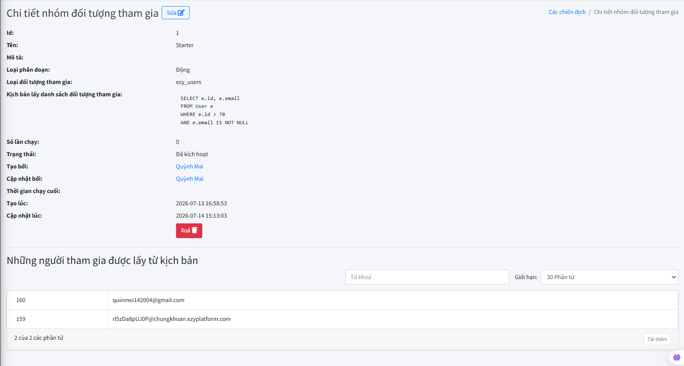This screenshot has width=684, height=366.
Task: Click the Giới hạn label
Action: click(526, 277)
